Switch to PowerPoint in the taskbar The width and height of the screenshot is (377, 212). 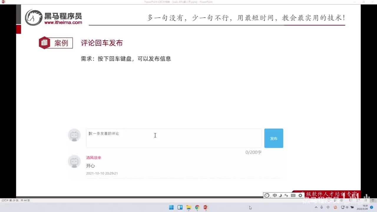[206, 207]
